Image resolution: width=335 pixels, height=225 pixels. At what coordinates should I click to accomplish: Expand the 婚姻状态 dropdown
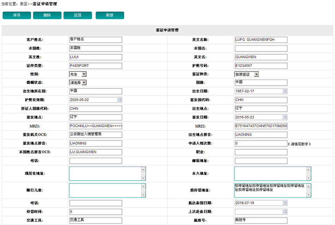pyautogui.click(x=84, y=83)
